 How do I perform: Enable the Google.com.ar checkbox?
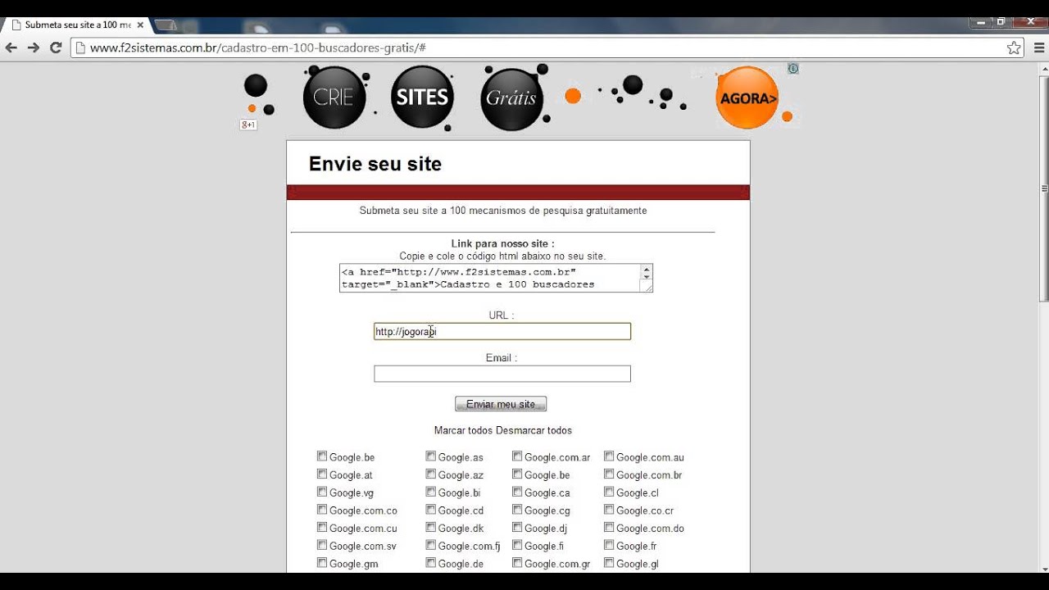point(517,456)
